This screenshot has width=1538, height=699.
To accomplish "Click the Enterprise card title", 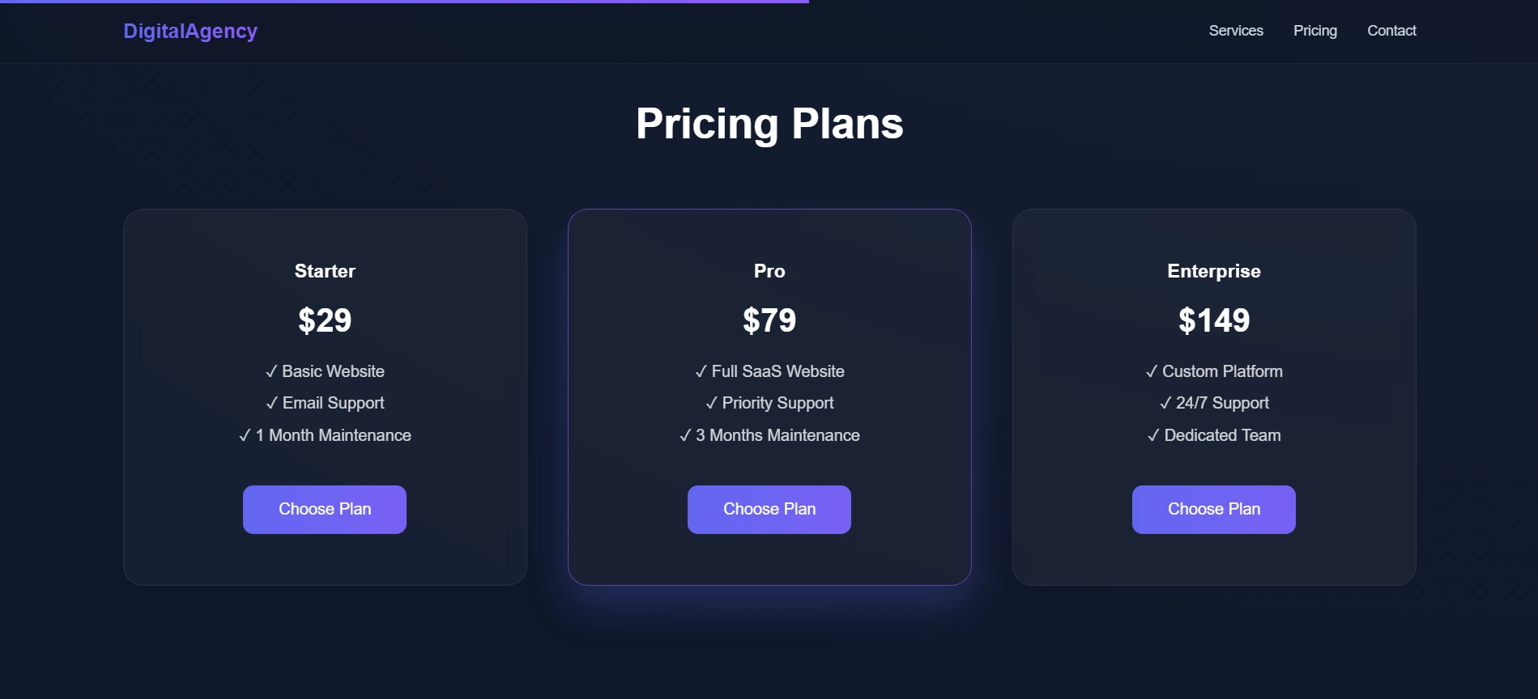I will coord(1213,271).
